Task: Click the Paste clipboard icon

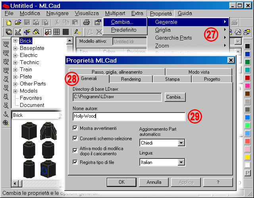Action: click(x=75, y=23)
